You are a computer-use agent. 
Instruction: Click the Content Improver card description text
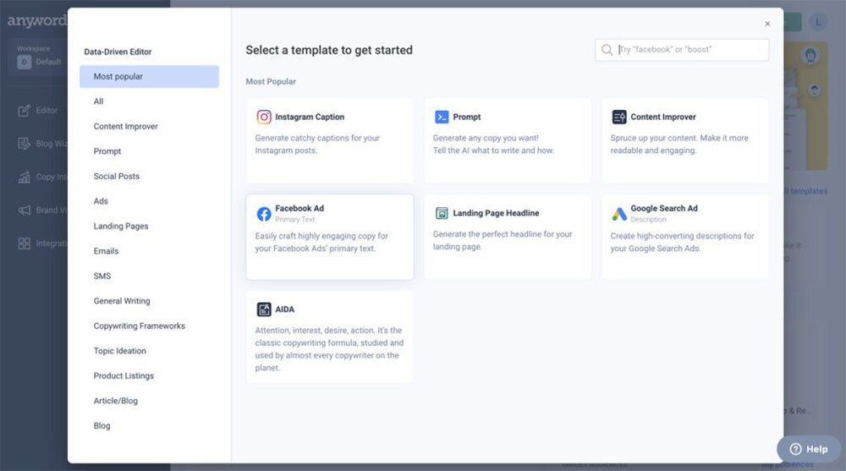pos(679,144)
